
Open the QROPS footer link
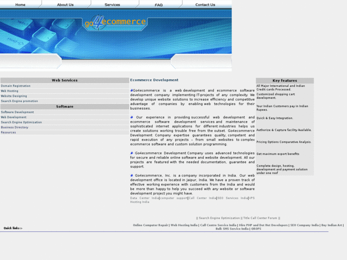pyautogui.click(x=256, y=229)
